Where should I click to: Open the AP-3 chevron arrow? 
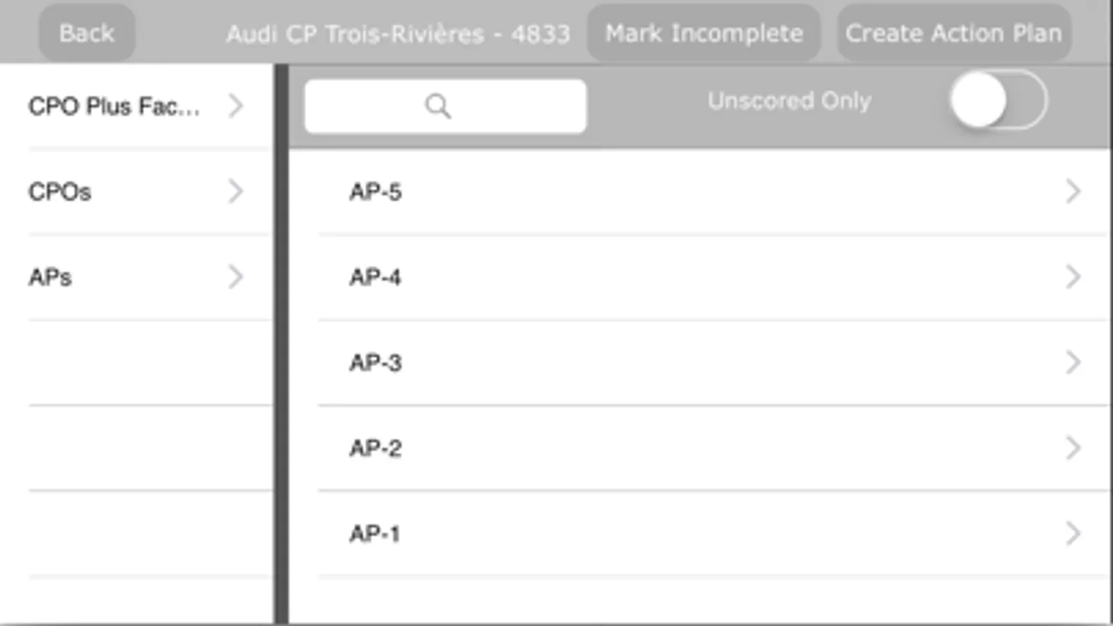[1073, 362]
